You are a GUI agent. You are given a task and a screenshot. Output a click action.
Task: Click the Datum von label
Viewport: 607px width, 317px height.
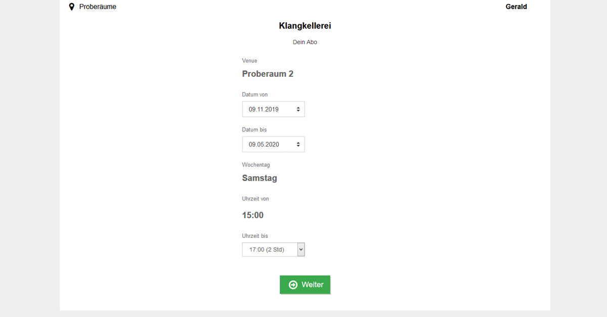(255, 94)
